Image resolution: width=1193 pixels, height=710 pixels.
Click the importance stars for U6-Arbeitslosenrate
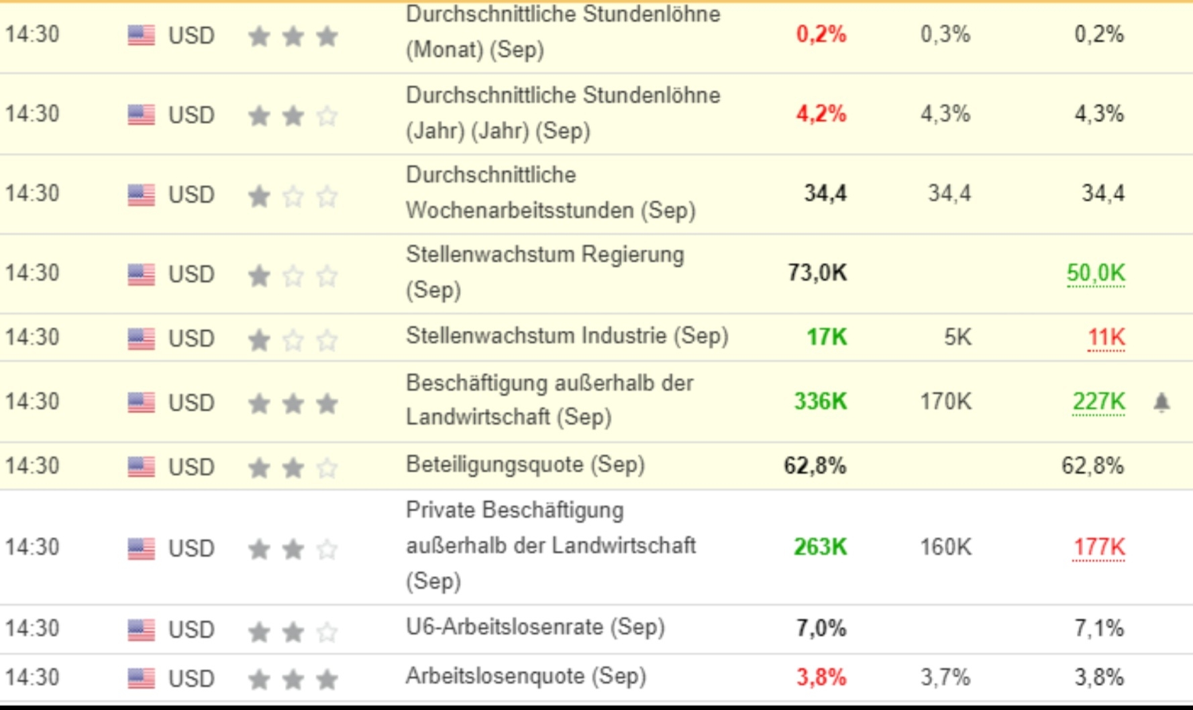tap(293, 630)
